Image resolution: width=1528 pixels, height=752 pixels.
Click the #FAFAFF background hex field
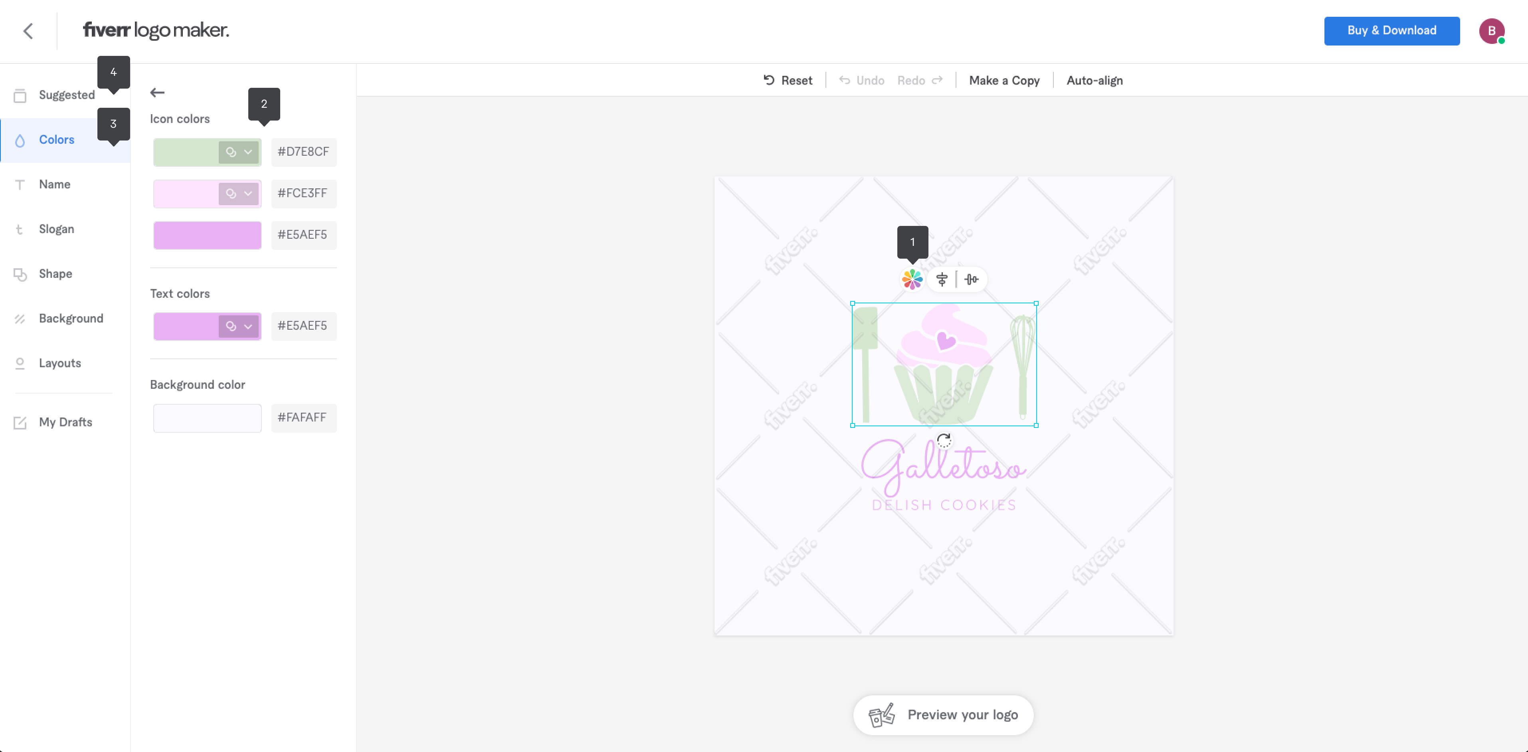[x=304, y=418]
